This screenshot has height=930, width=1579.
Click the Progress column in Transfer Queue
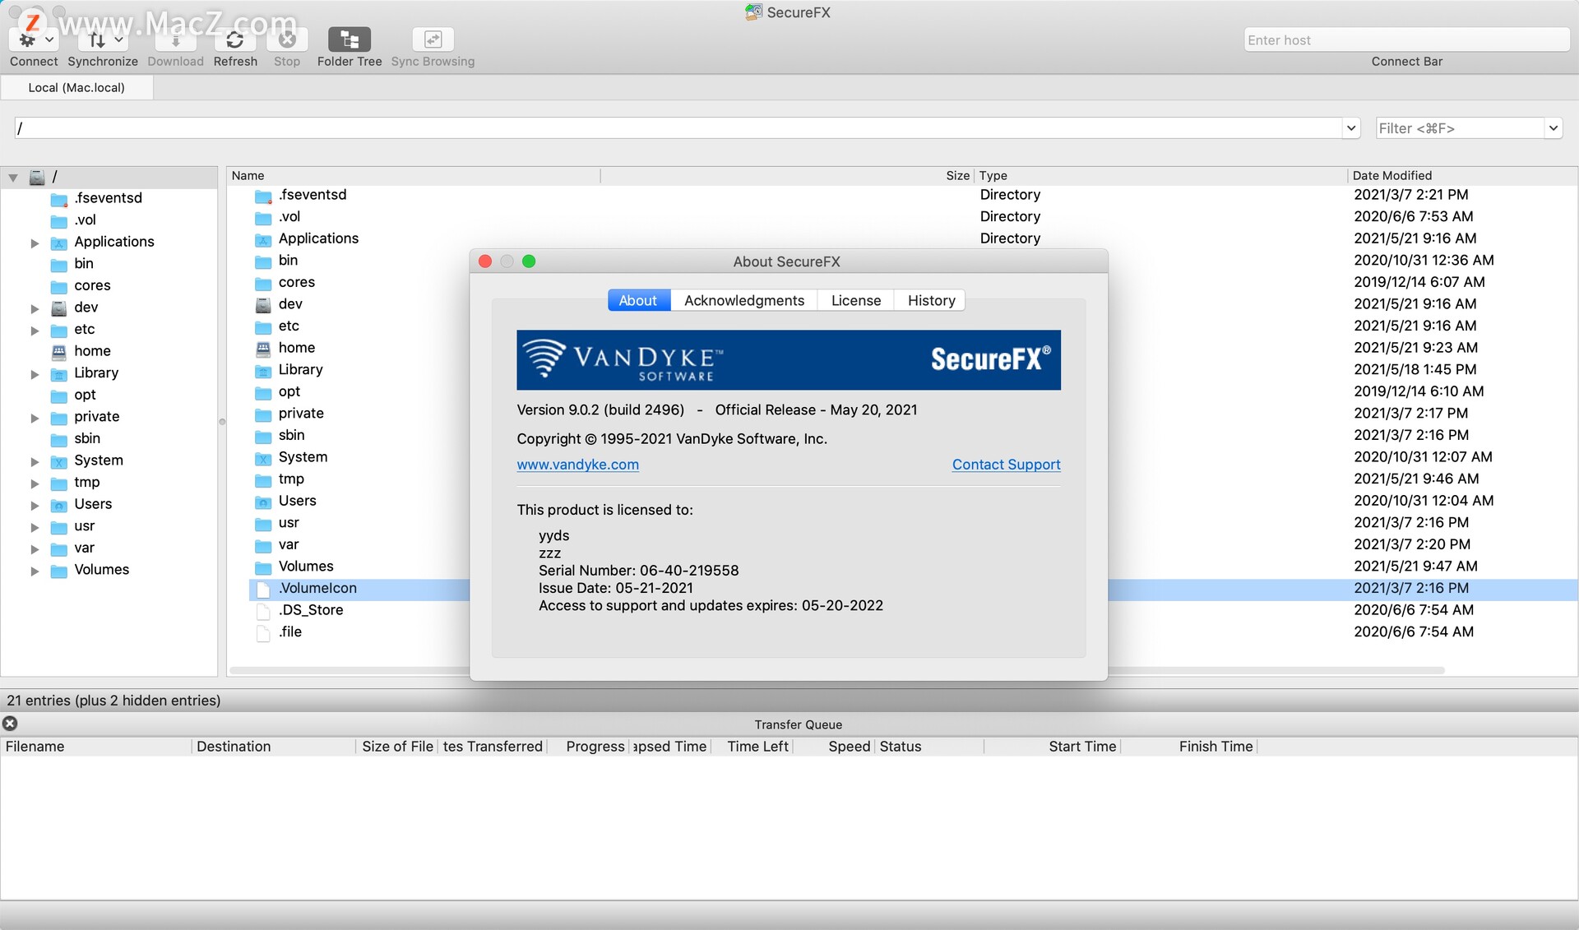pos(589,747)
